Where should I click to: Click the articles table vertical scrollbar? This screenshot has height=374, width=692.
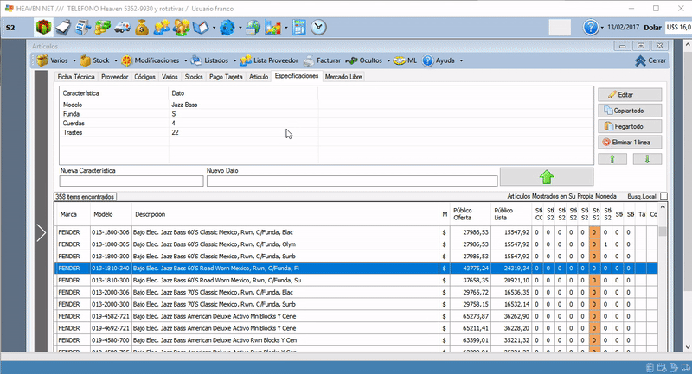tap(663, 277)
